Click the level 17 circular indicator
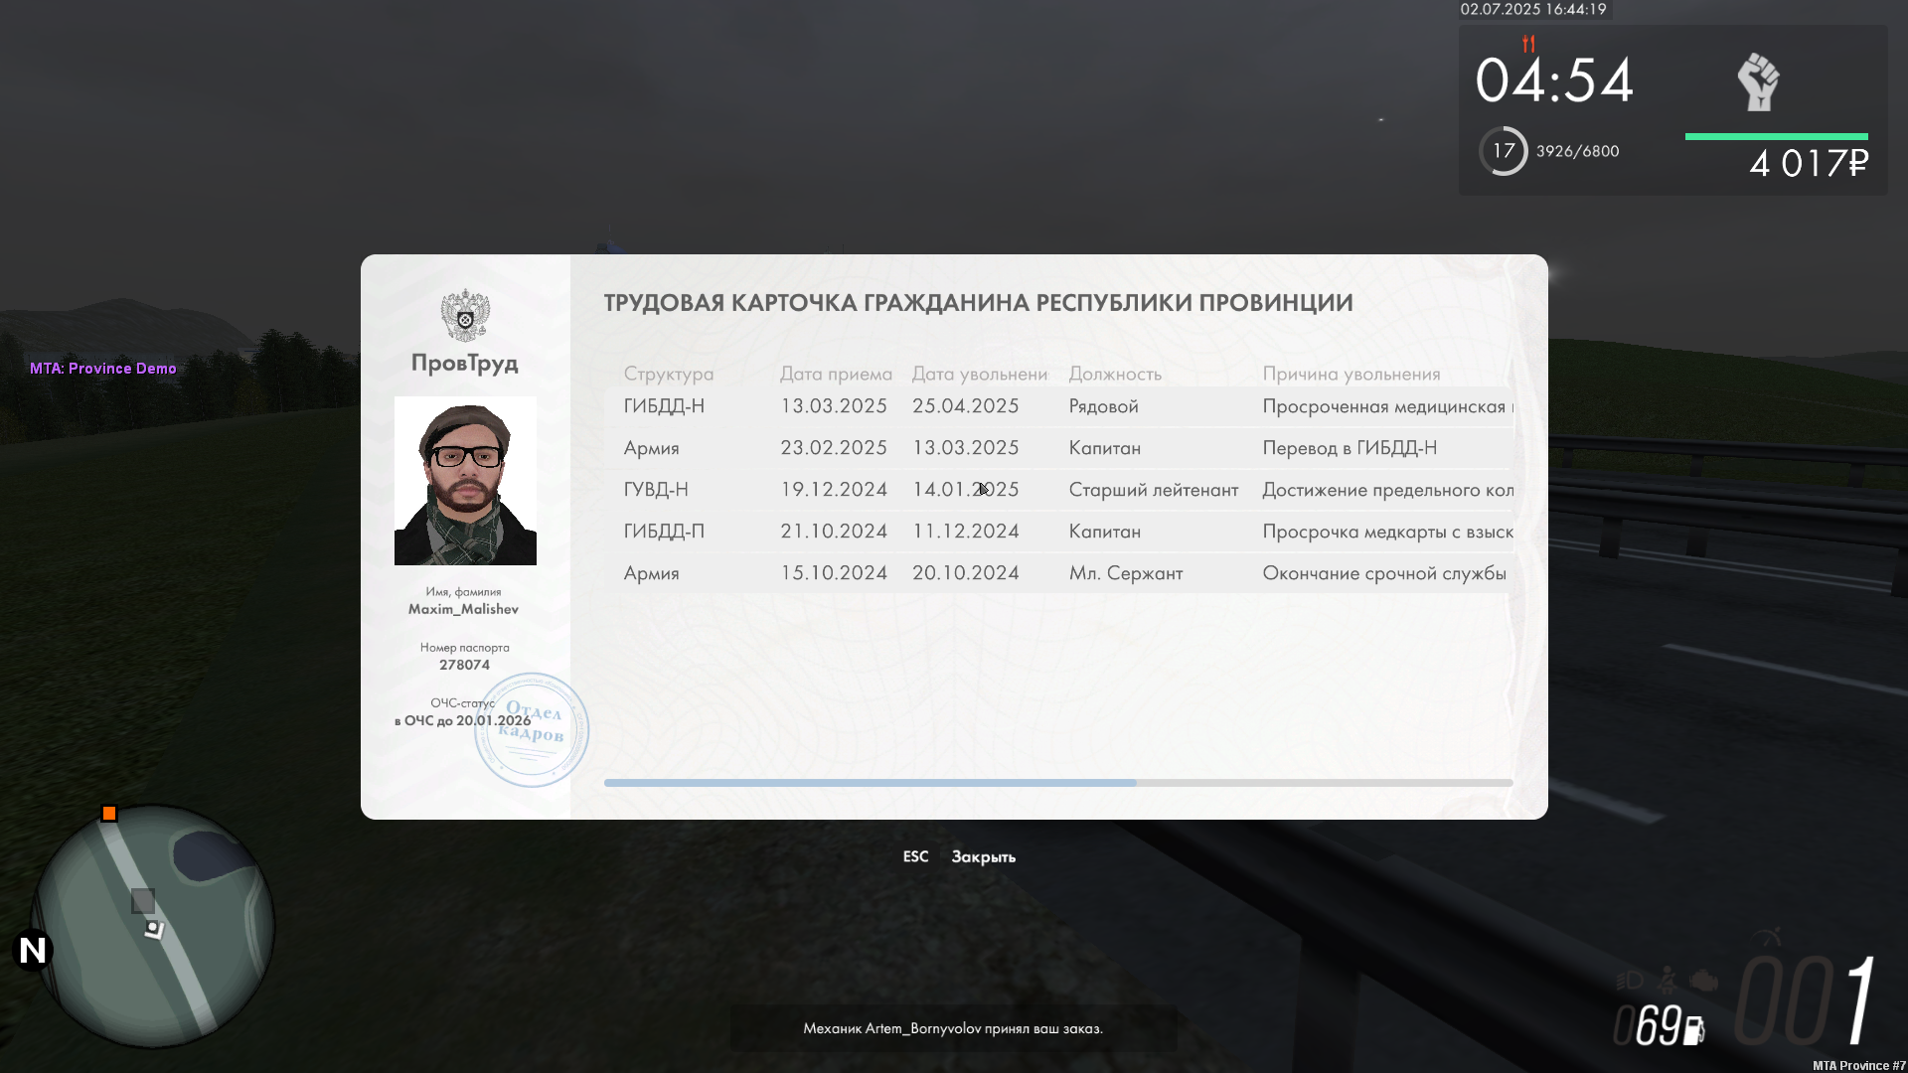The width and height of the screenshot is (1908, 1073). (1504, 151)
